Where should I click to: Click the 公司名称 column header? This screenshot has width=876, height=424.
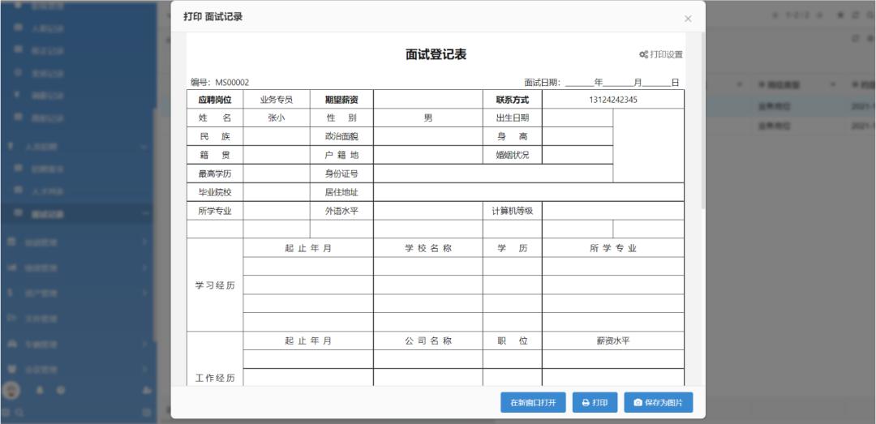(x=428, y=340)
